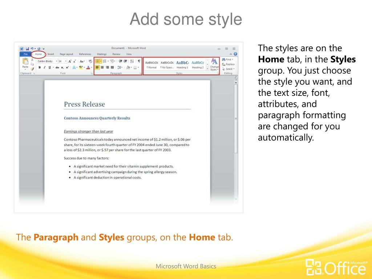Switch to the Mailings tab

click(102, 54)
